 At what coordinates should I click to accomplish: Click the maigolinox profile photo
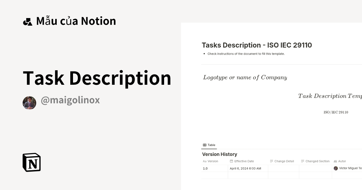[29, 103]
